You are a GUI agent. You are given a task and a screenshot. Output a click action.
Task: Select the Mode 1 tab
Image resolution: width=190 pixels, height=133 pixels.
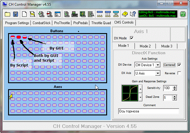click(x=124, y=46)
